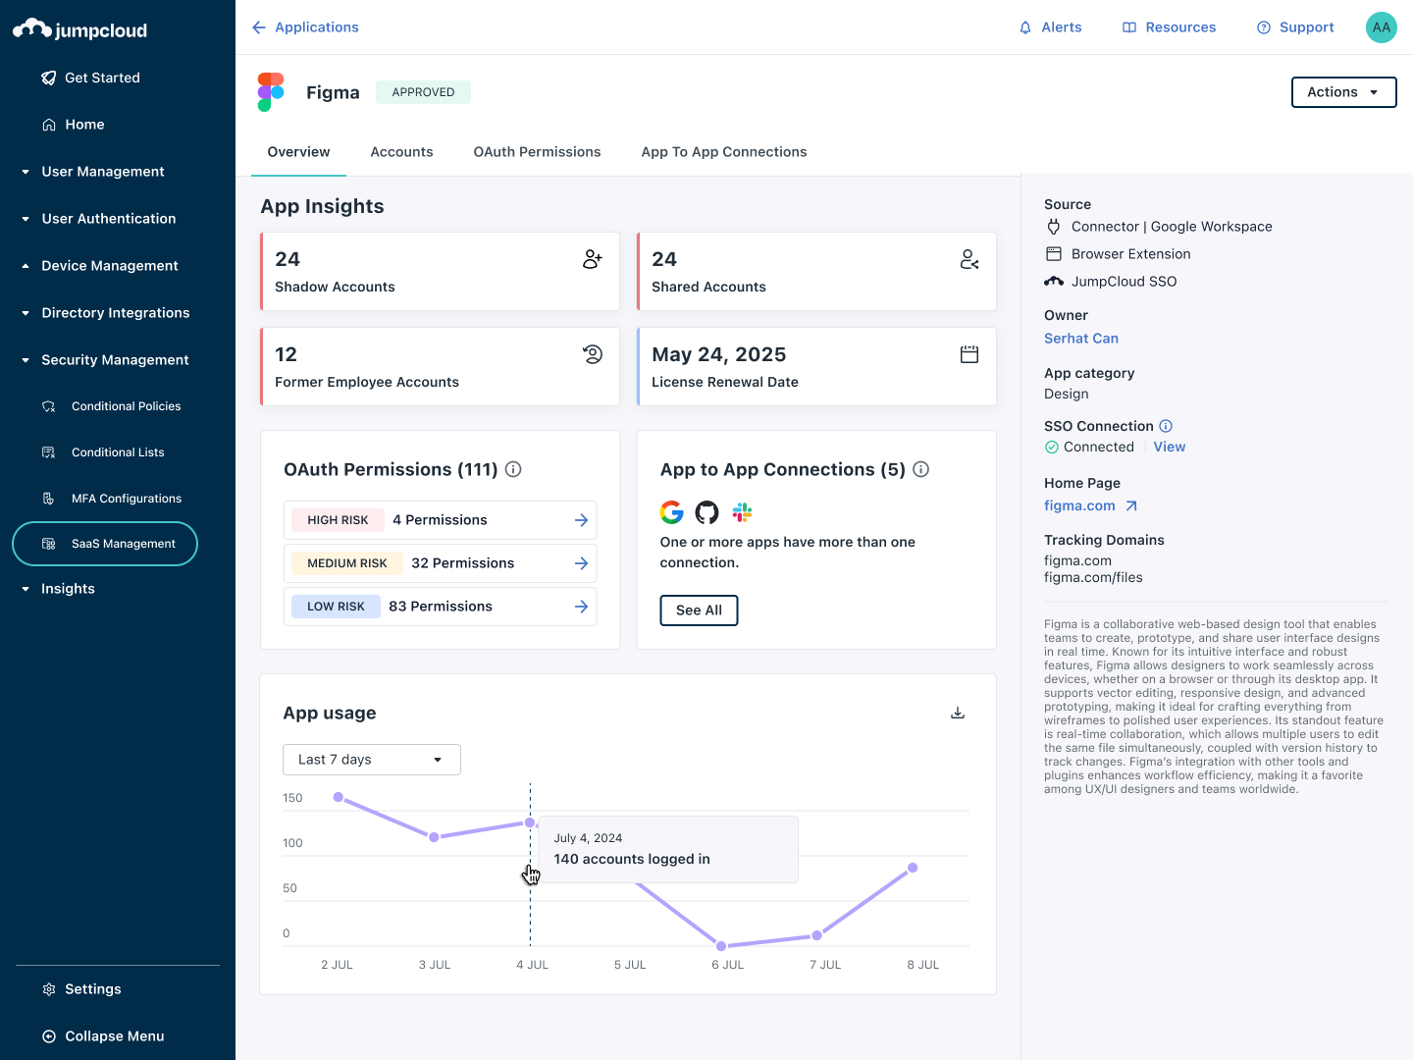Click the Alerts bell icon
Screen dimensions: 1413x1060
pos(1025,27)
